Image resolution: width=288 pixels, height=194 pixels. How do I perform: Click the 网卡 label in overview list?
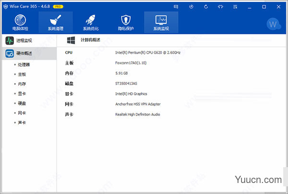pyautogui.click(x=69, y=104)
